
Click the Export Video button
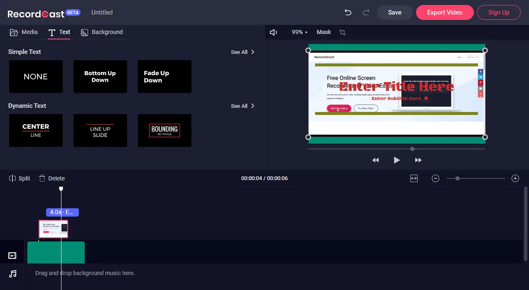(x=445, y=12)
